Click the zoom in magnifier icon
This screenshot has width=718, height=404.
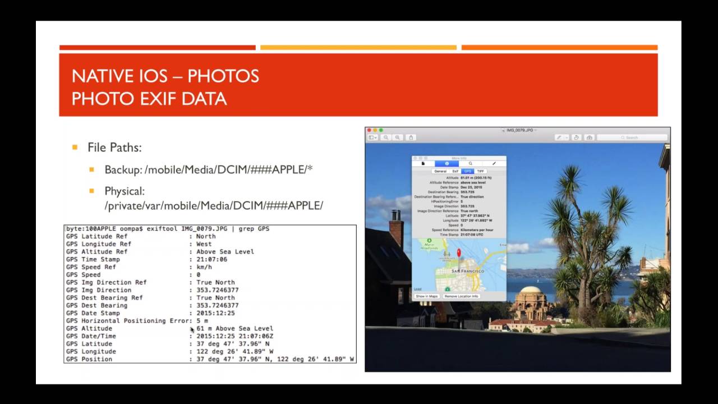tap(398, 137)
